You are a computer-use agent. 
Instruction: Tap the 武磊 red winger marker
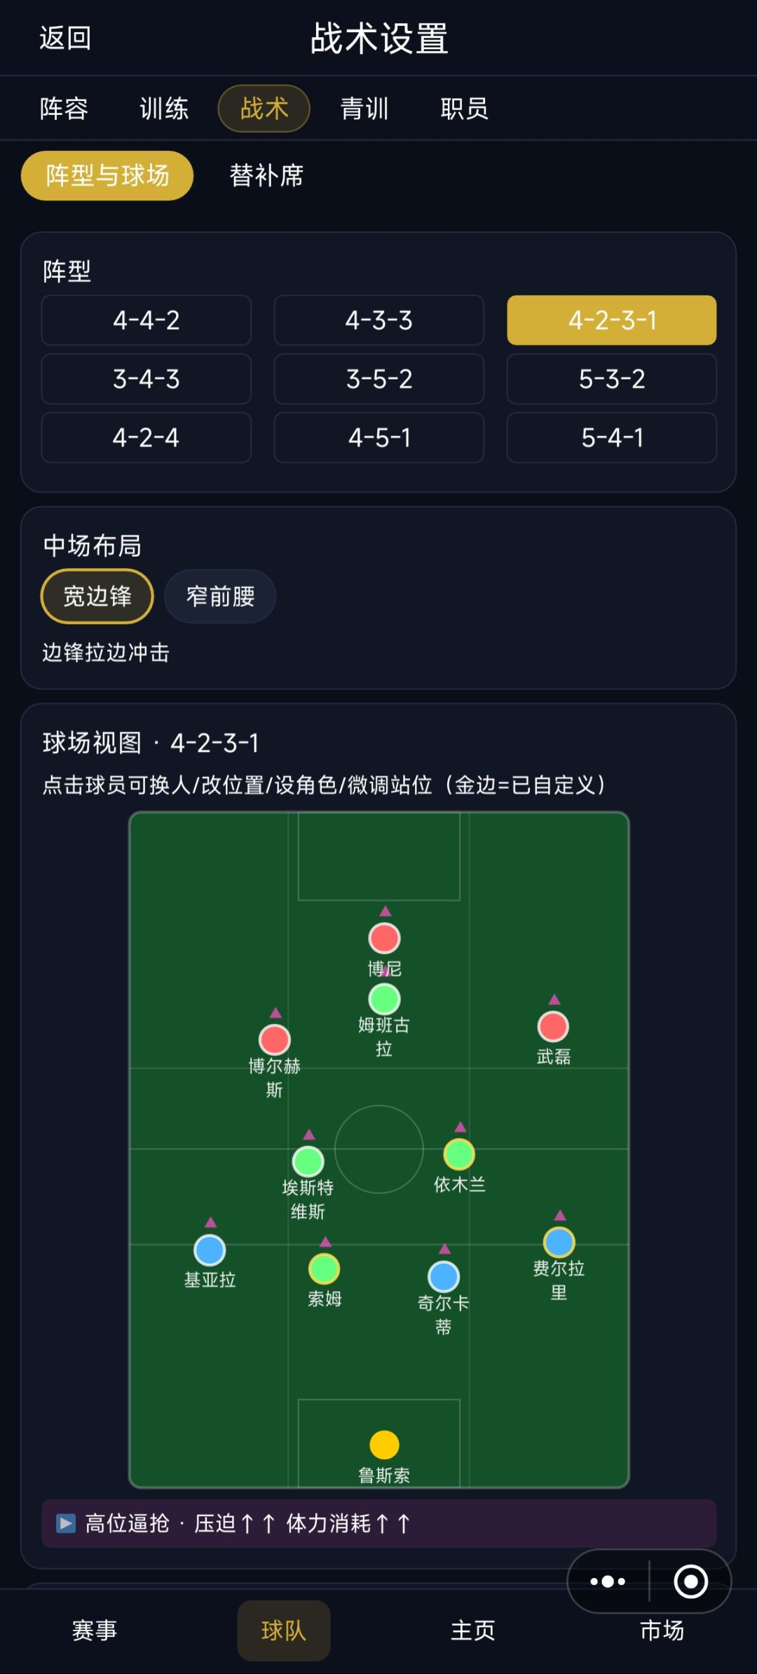coord(553,1027)
